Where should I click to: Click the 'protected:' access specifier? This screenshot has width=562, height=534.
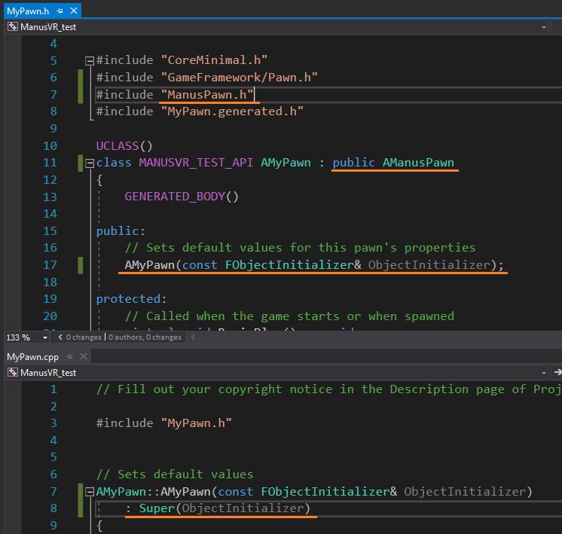132,299
